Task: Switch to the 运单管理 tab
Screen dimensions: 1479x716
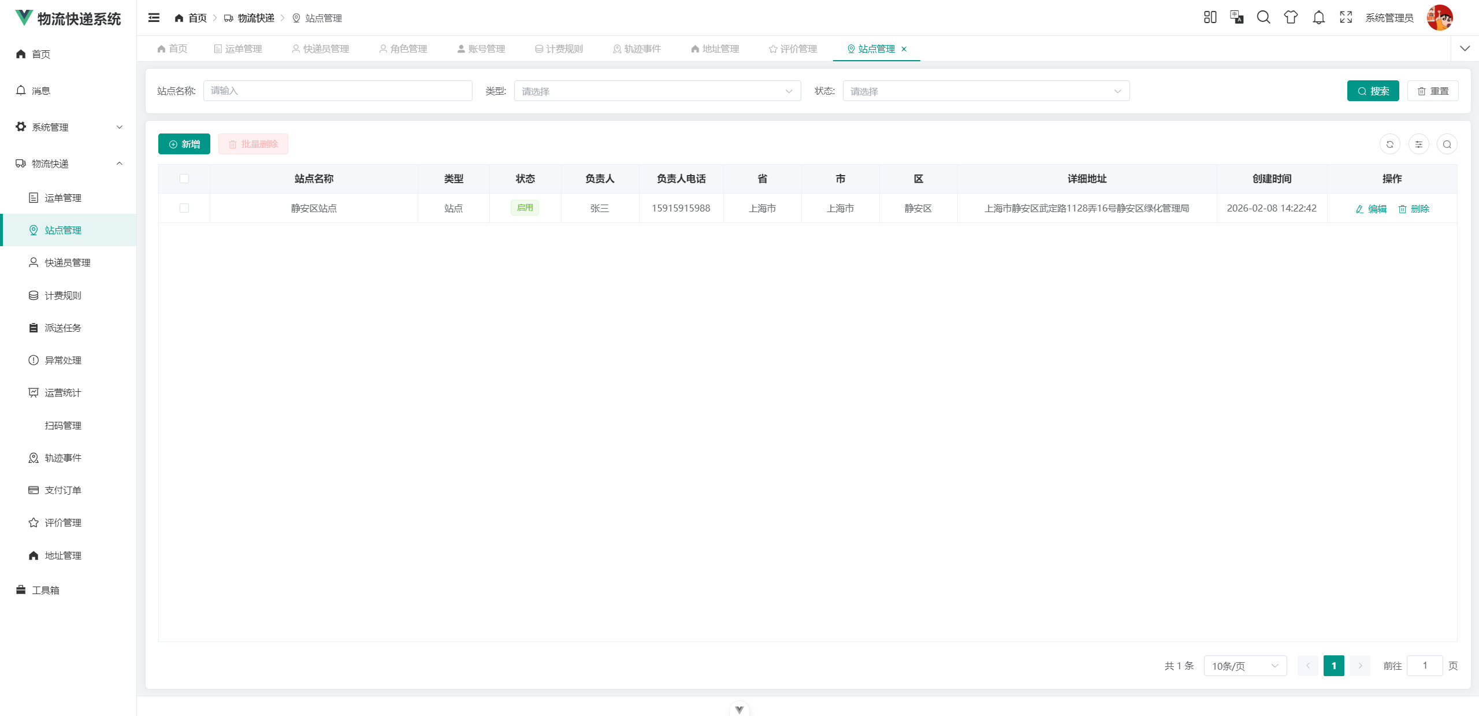Action: pos(238,49)
